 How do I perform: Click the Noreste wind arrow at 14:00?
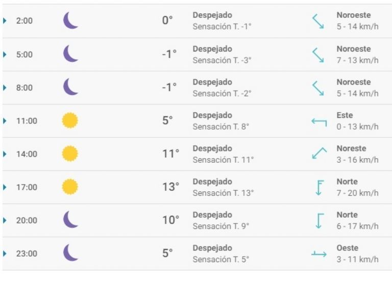point(319,154)
